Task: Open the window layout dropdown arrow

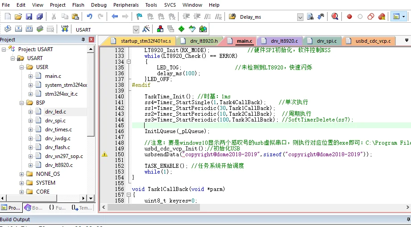Action: [404, 17]
